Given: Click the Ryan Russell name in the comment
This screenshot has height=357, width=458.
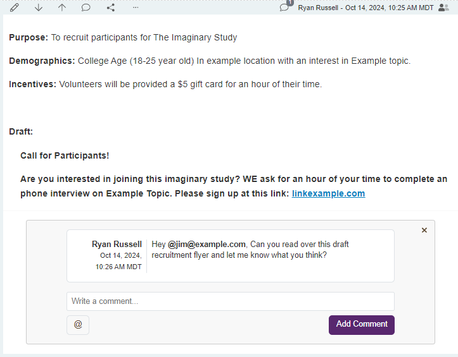Looking at the screenshot, I should tap(117, 244).
